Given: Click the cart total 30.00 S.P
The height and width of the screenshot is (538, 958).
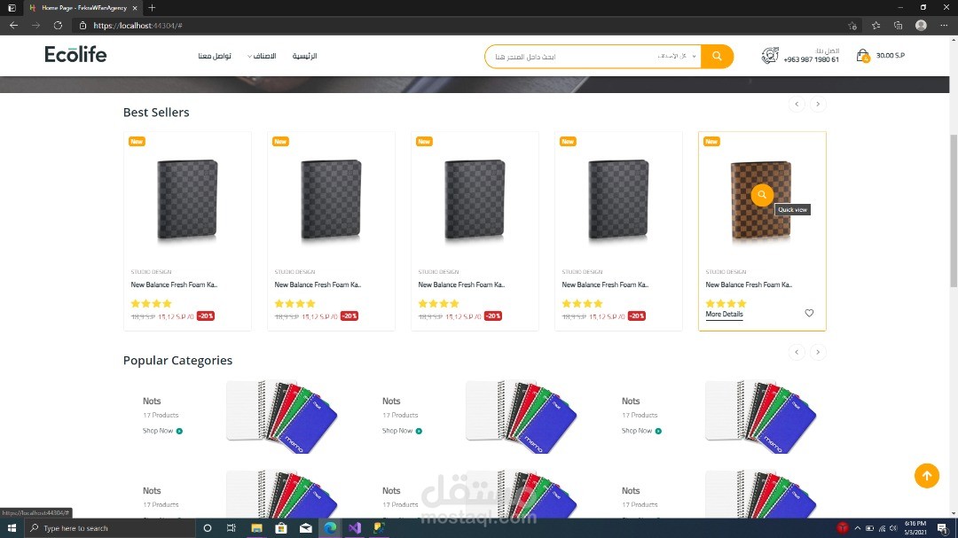Looking at the screenshot, I should point(891,56).
